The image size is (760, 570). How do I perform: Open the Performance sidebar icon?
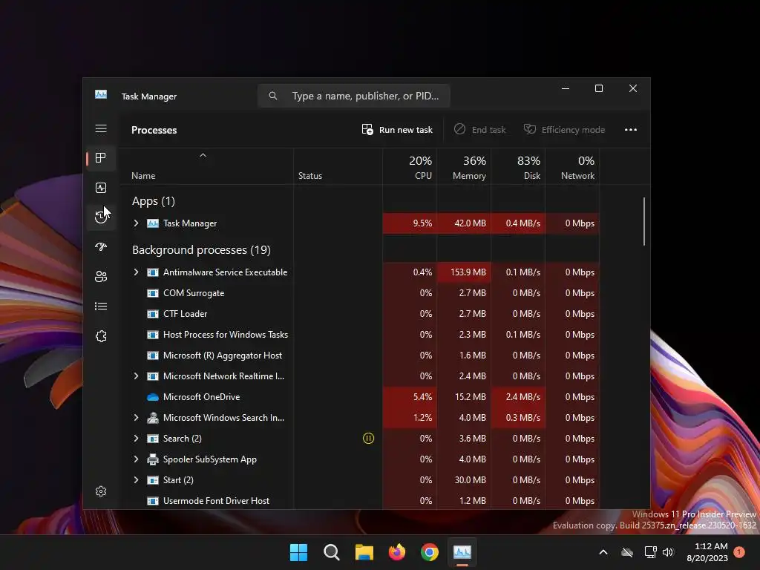pos(101,188)
